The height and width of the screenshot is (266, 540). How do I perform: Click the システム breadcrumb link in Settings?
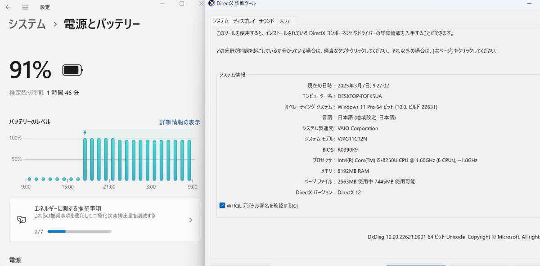click(27, 24)
